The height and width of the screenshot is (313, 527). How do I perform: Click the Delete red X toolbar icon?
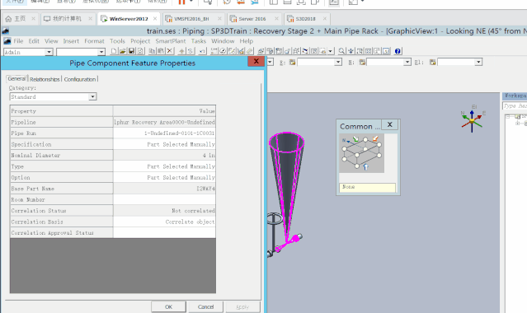[170, 51]
